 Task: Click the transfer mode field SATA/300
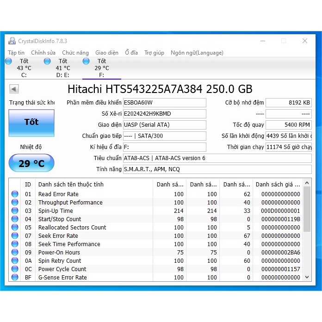click(165, 136)
